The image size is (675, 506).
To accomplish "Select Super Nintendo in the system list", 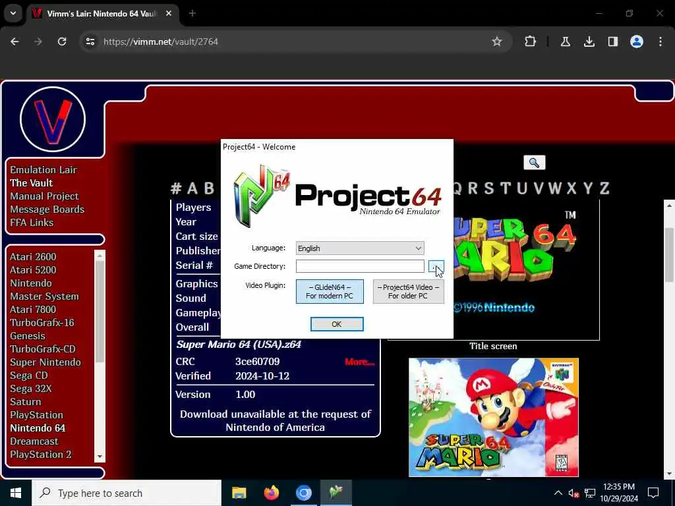I will click(x=45, y=362).
